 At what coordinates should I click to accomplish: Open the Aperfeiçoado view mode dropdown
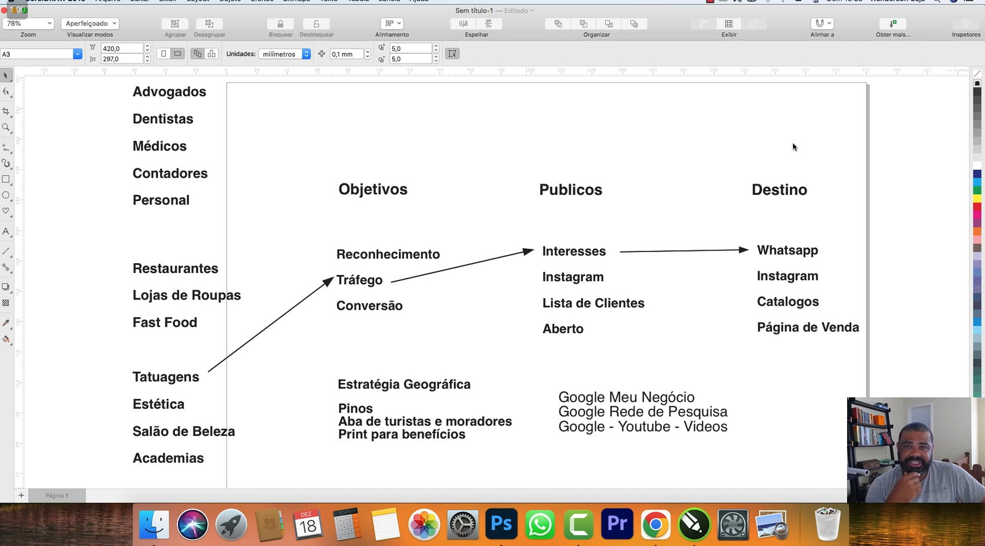tap(90, 23)
